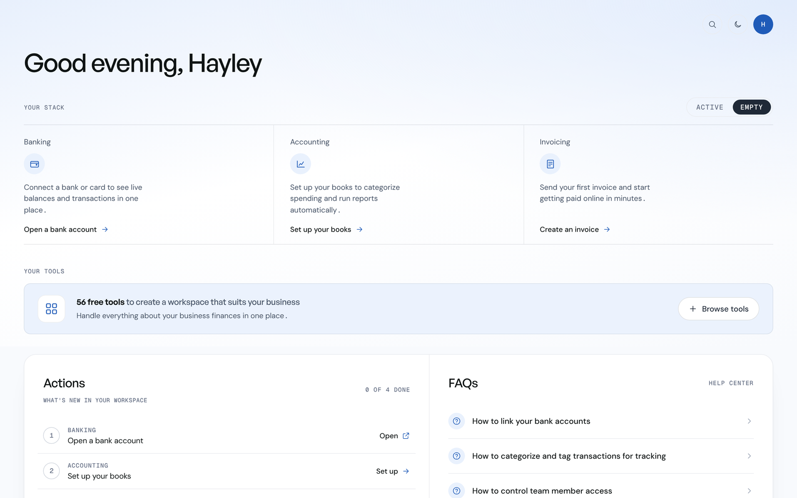The image size is (797, 498).
Task: Click arrow icon beside Set up action
Action: coord(406,471)
